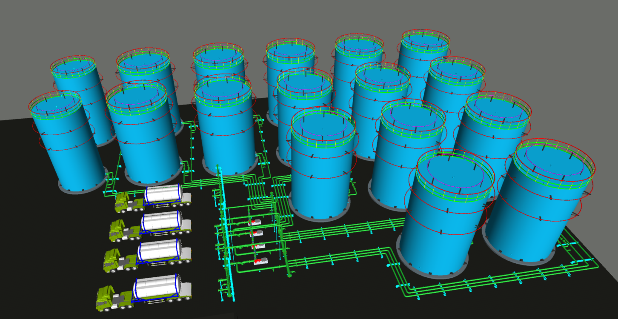Select the second-farthest truck's white tank trailer
618x319 pixels.
point(162,222)
